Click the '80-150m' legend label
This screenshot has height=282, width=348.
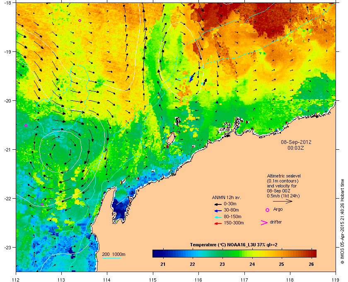pyautogui.click(x=232, y=216)
